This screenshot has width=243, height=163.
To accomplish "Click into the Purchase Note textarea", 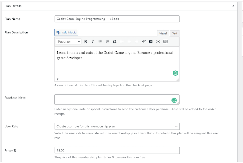I will (x=117, y=99).
